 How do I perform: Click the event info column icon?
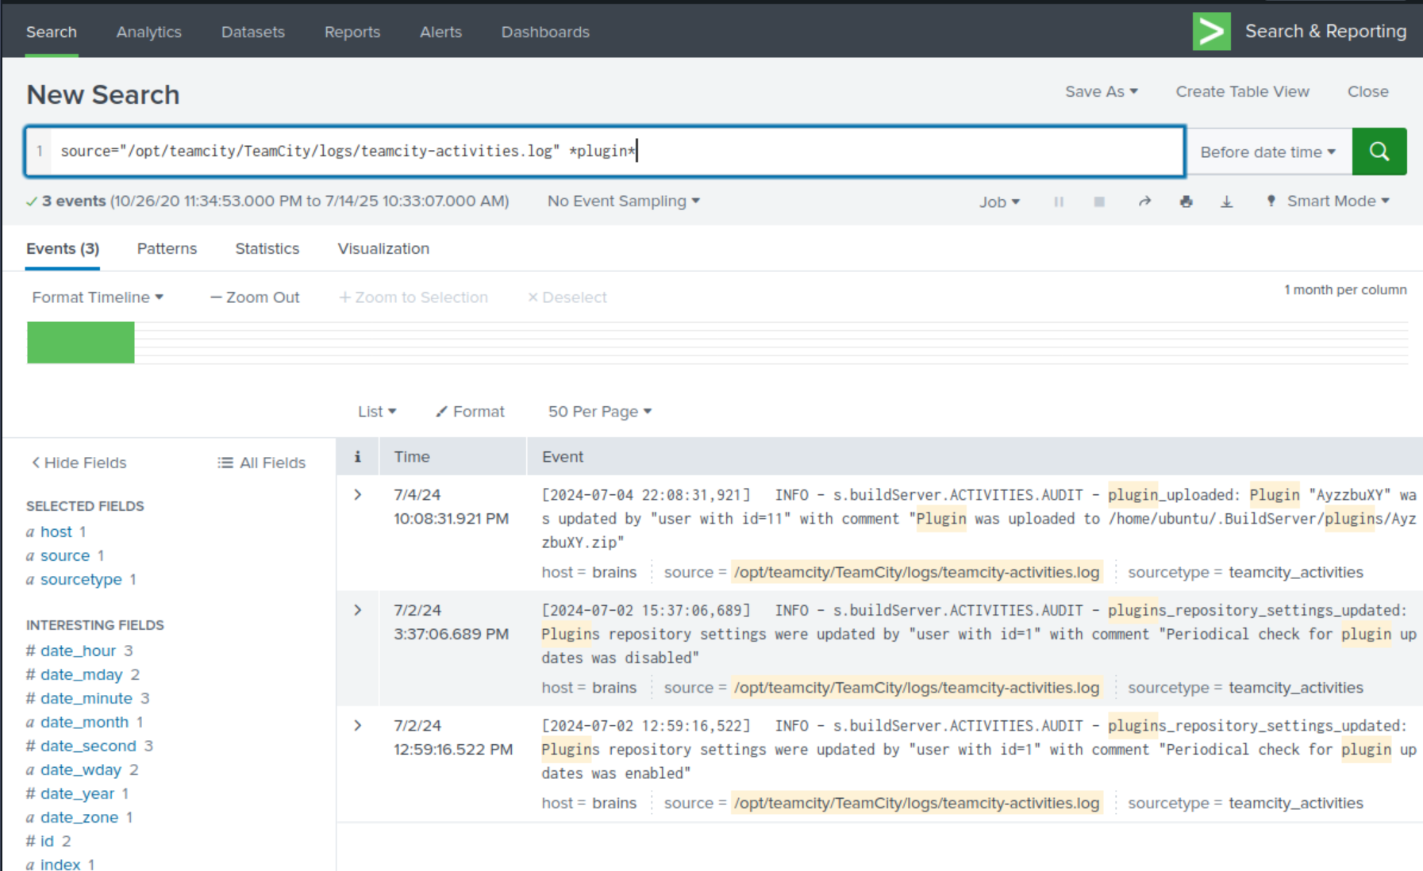(358, 457)
